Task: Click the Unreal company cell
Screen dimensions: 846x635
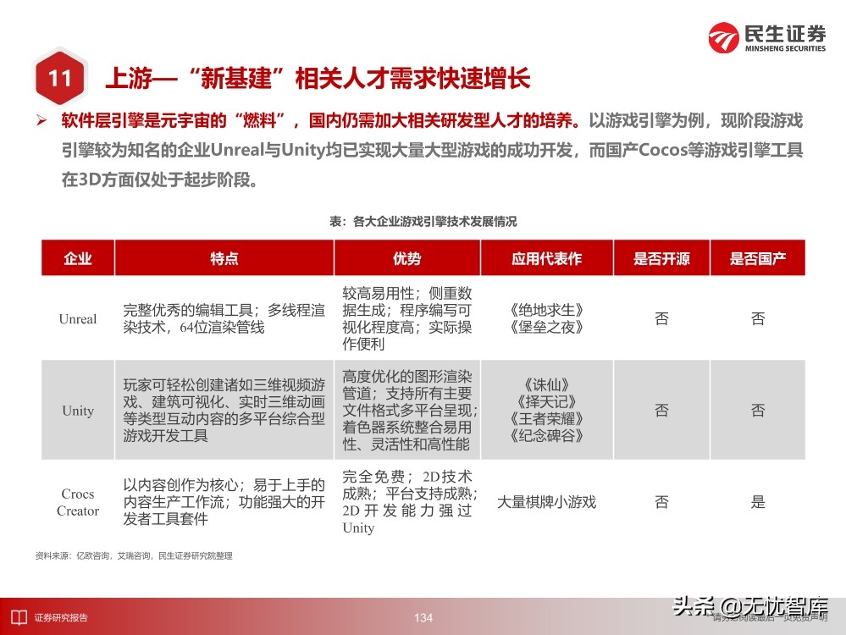Action: (x=78, y=319)
